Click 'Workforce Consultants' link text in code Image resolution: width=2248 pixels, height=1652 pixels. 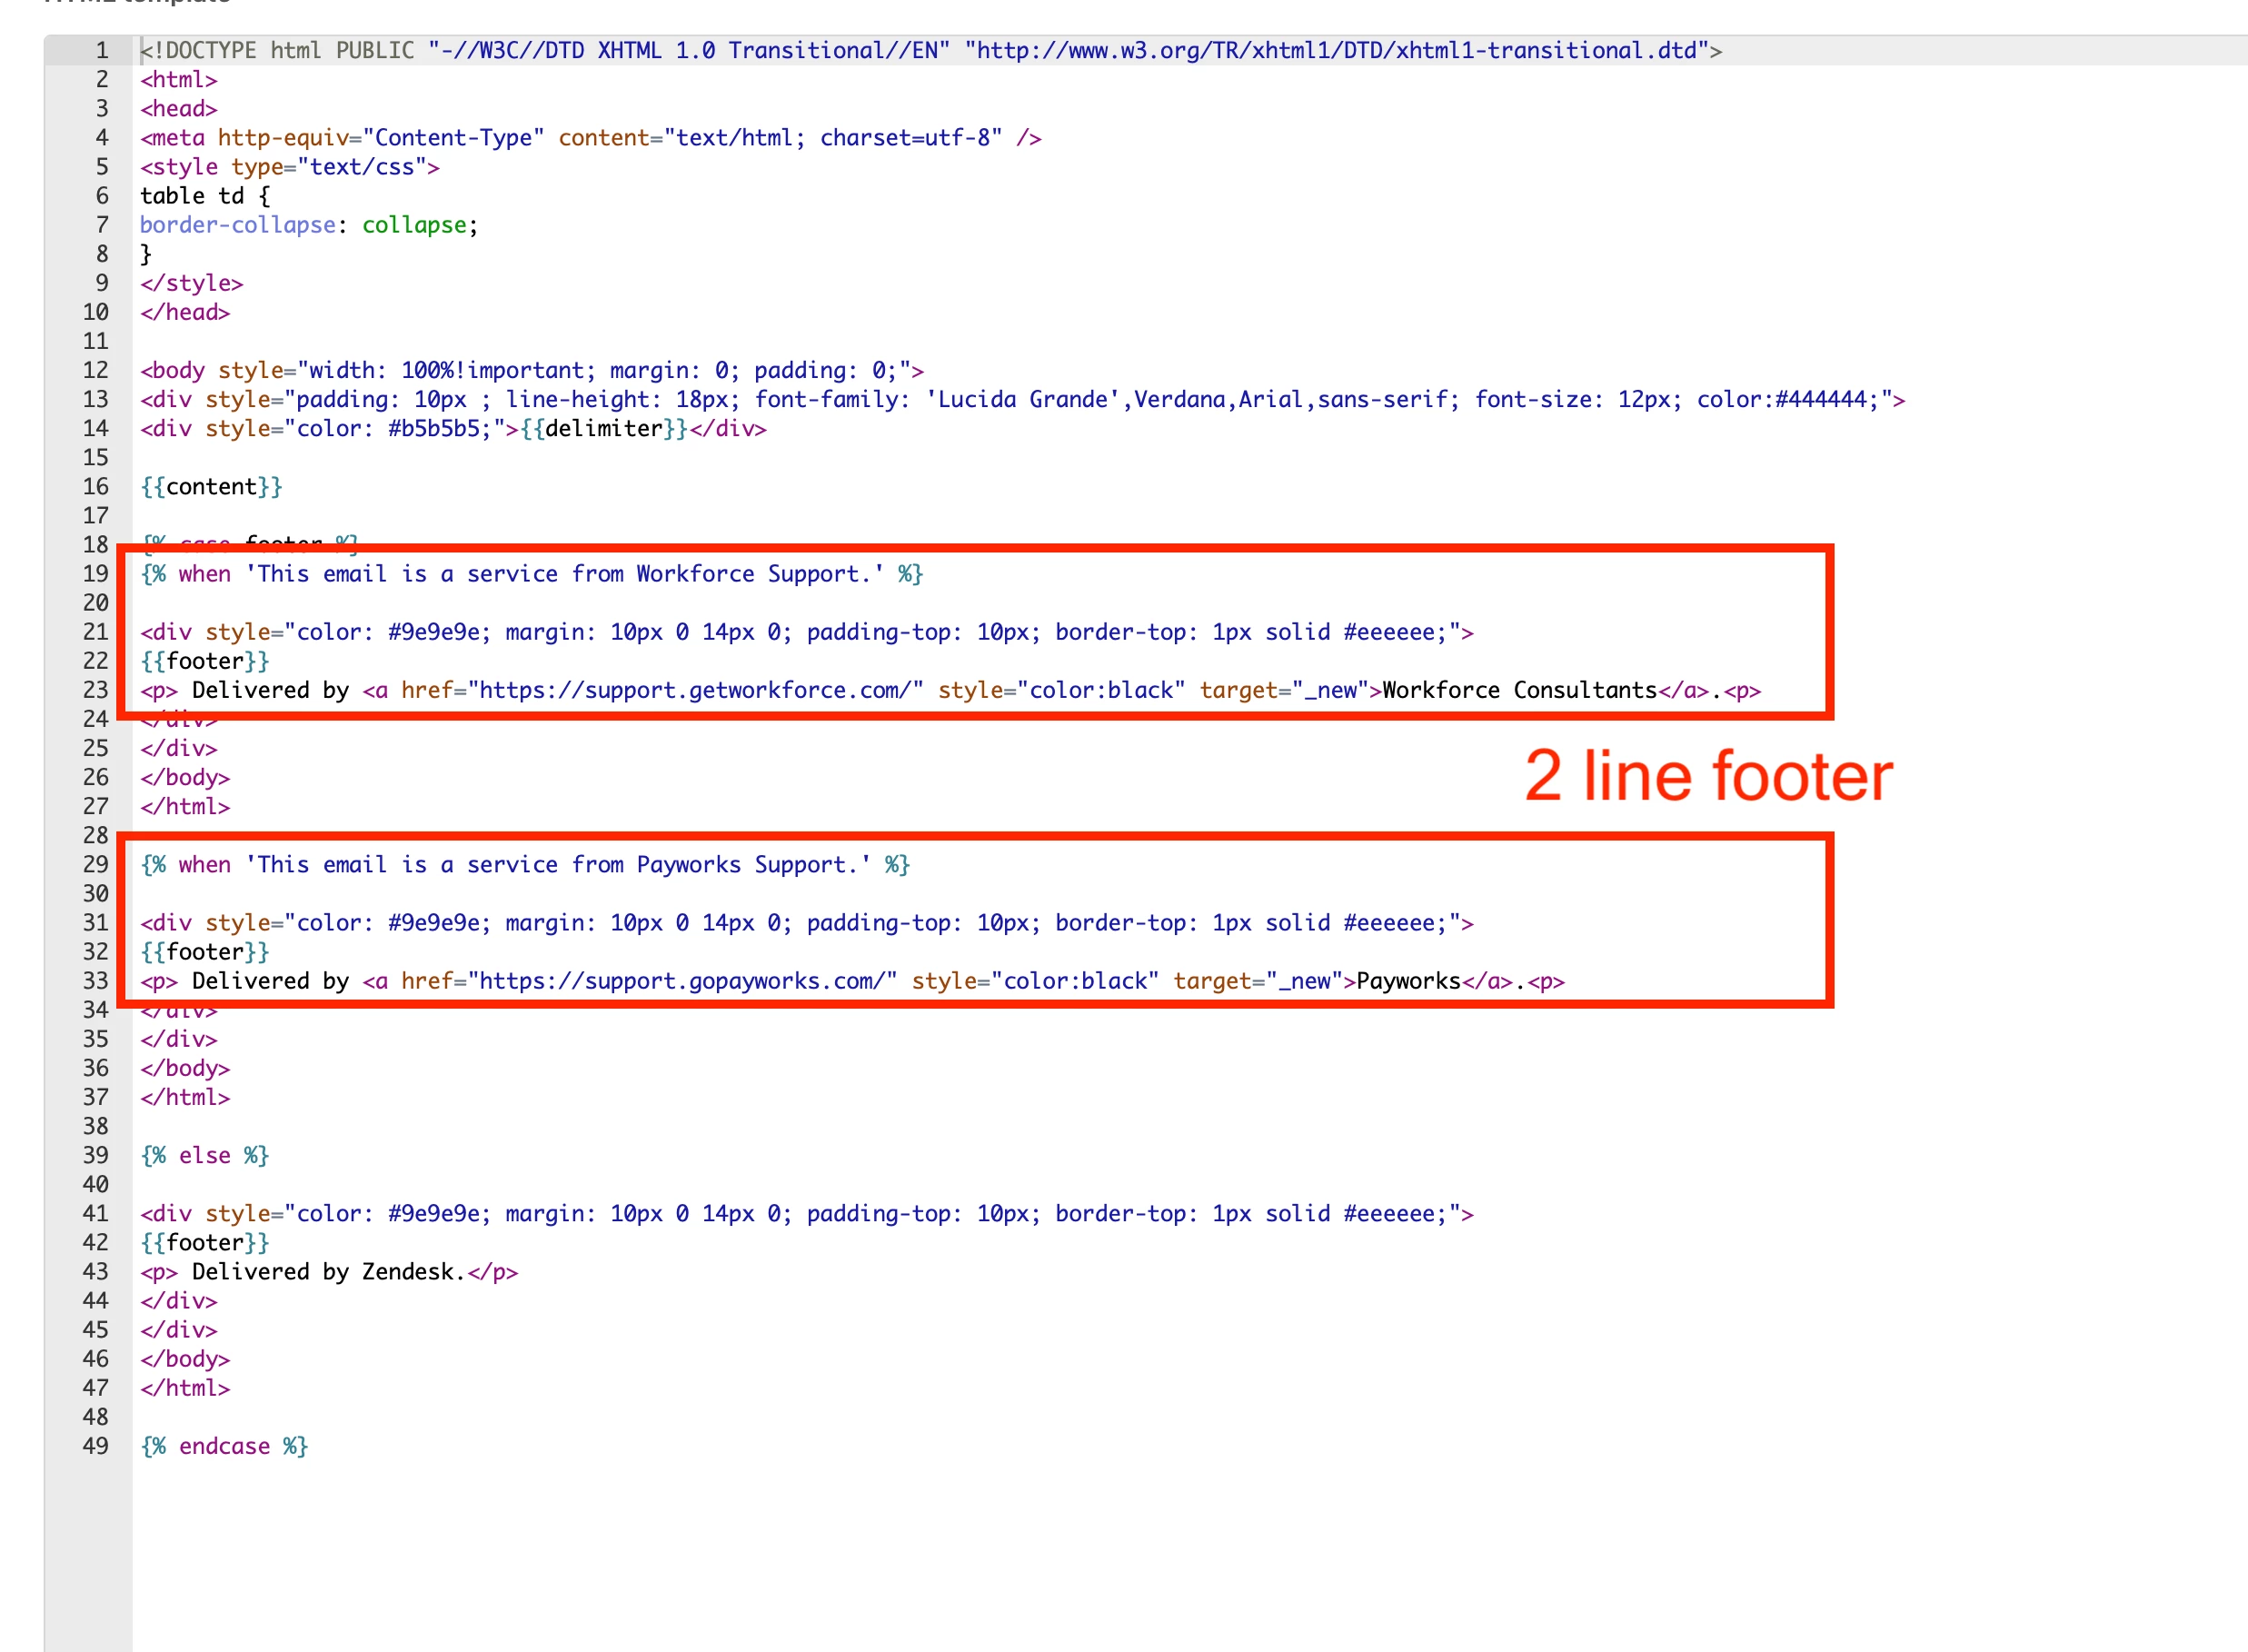pos(1518,691)
